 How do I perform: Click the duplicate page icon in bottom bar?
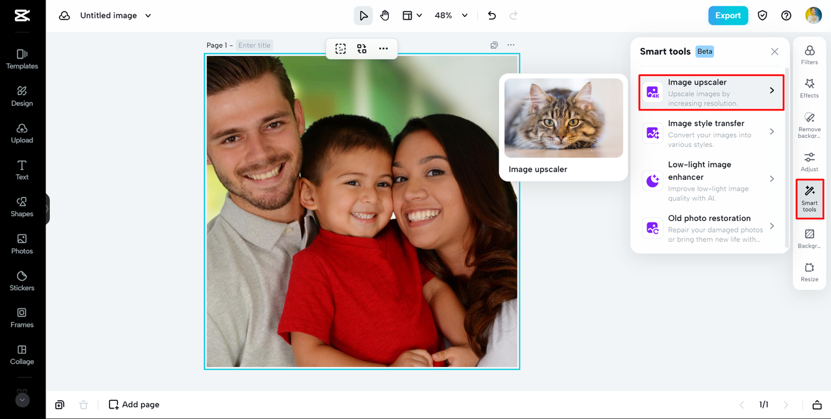coord(60,405)
